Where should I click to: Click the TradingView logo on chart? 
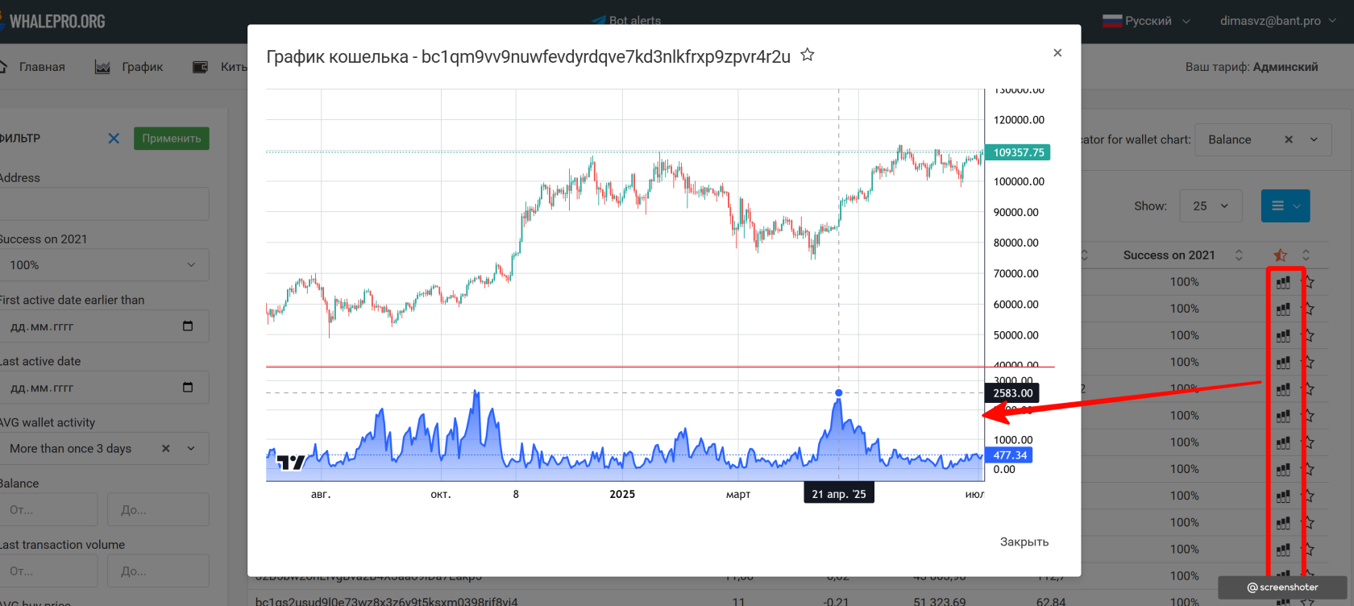(x=290, y=462)
